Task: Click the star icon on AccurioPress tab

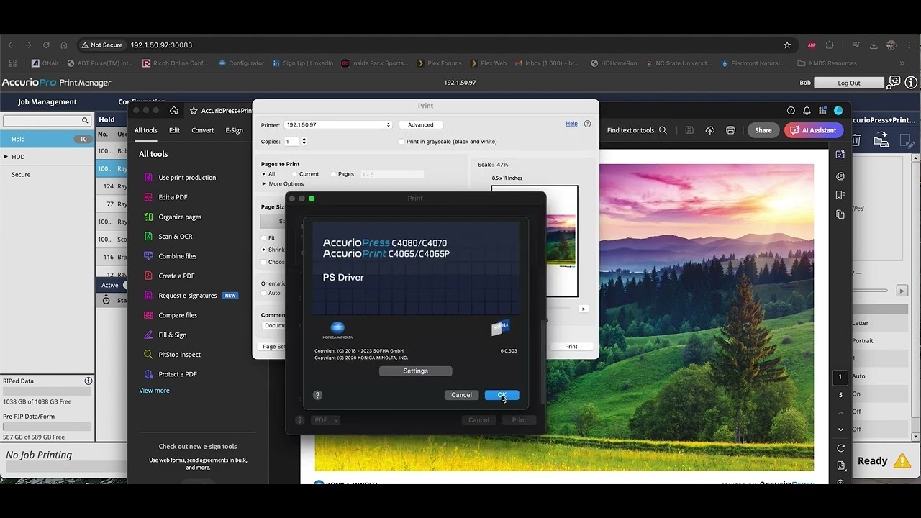Action: pyautogui.click(x=194, y=111)
